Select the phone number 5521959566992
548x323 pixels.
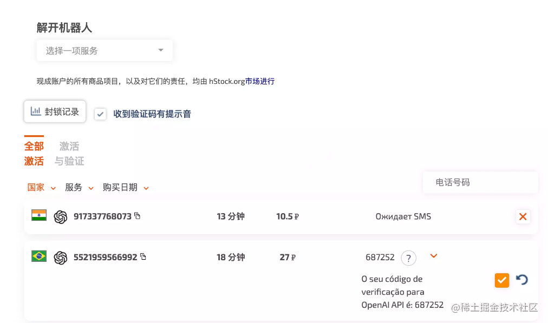105,258
